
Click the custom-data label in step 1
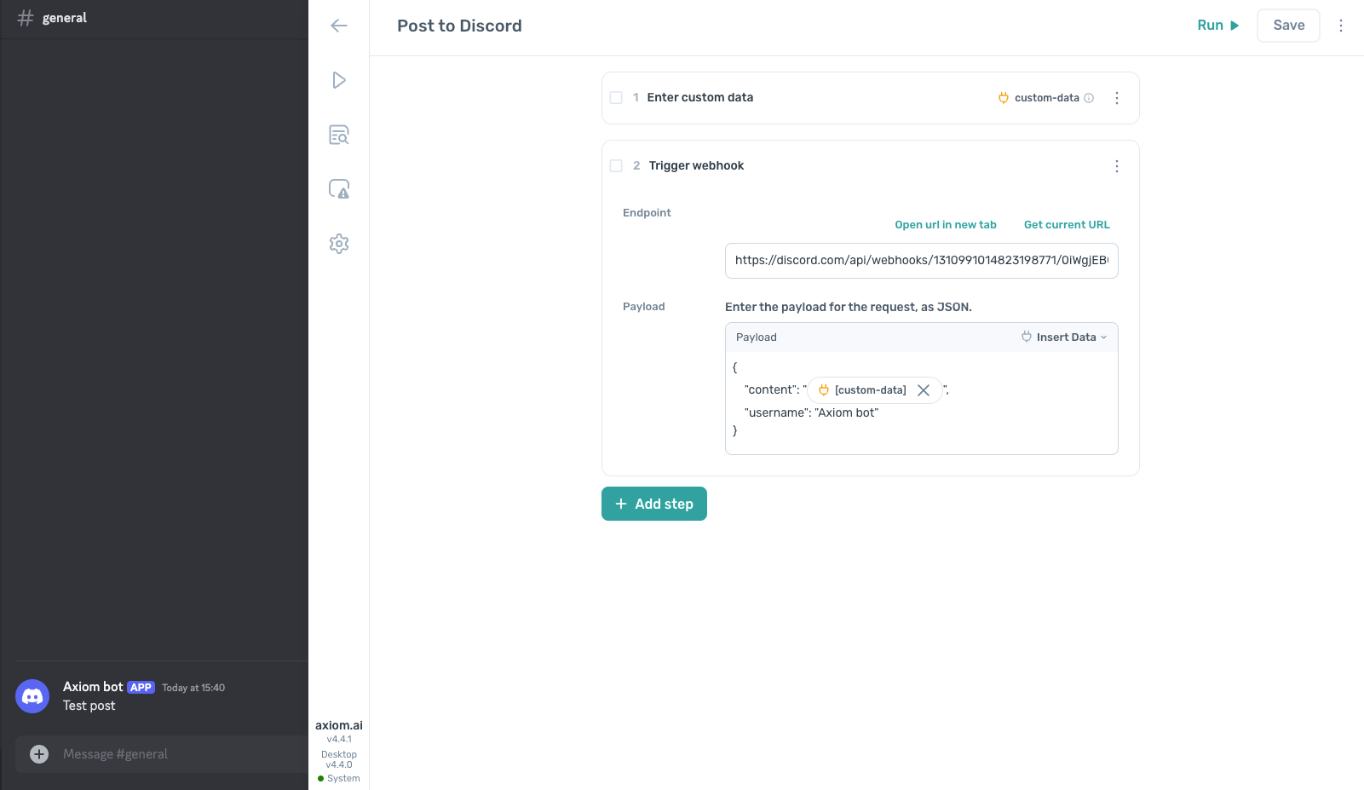1047,98
